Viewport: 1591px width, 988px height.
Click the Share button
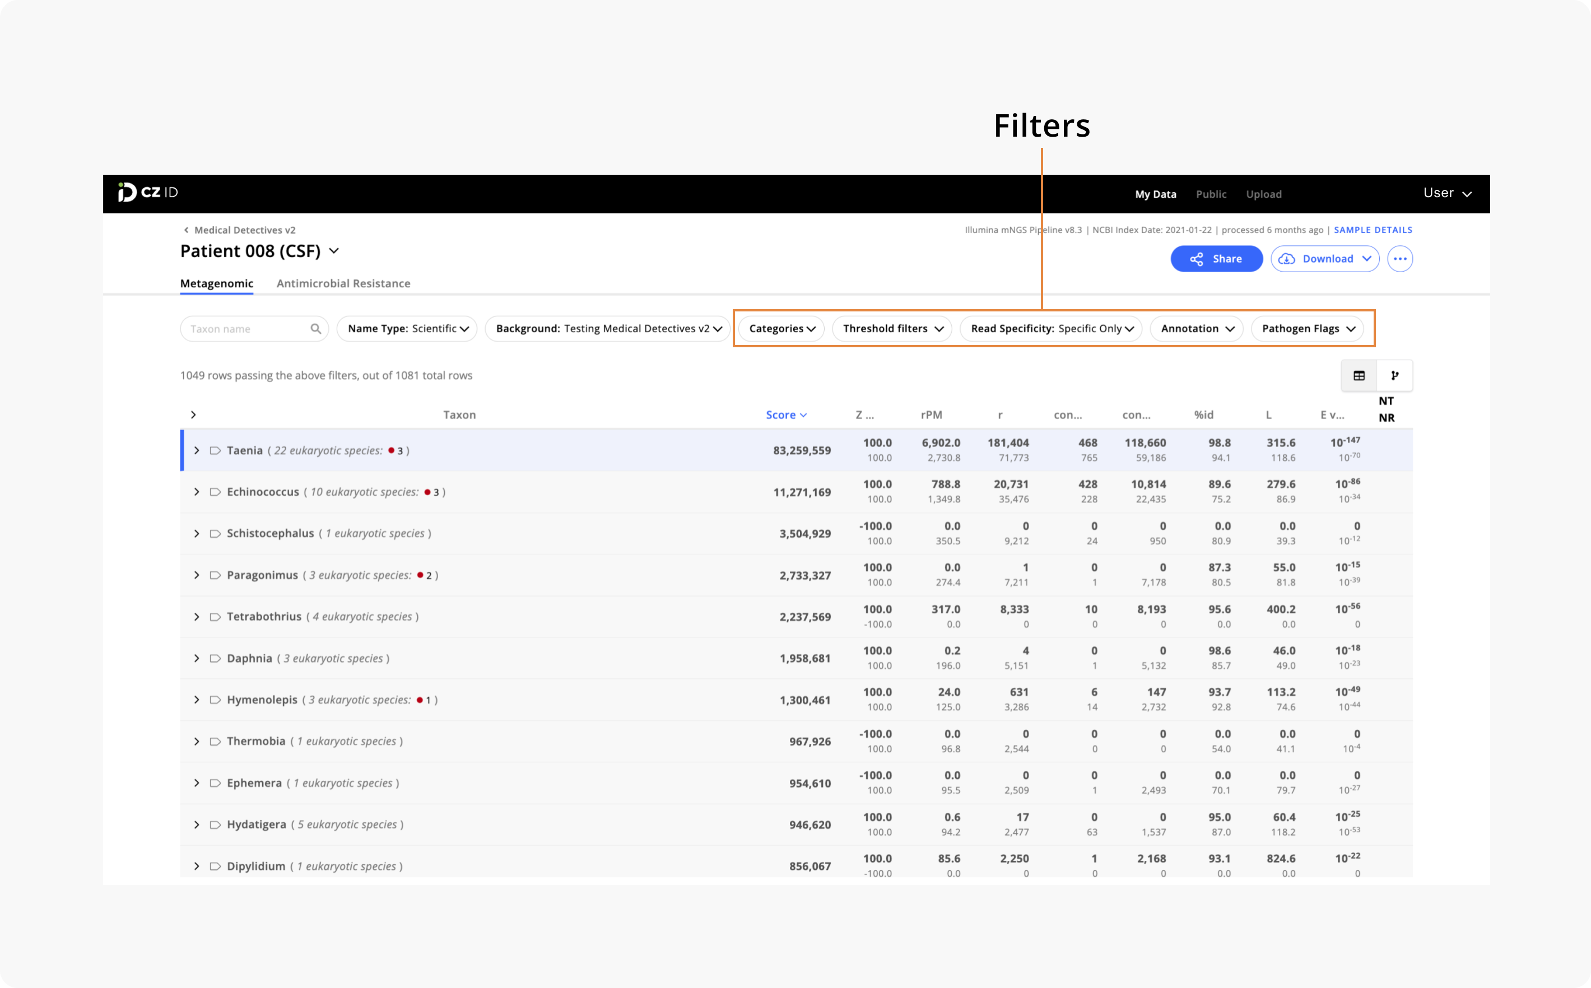(x=1216, y=259)
